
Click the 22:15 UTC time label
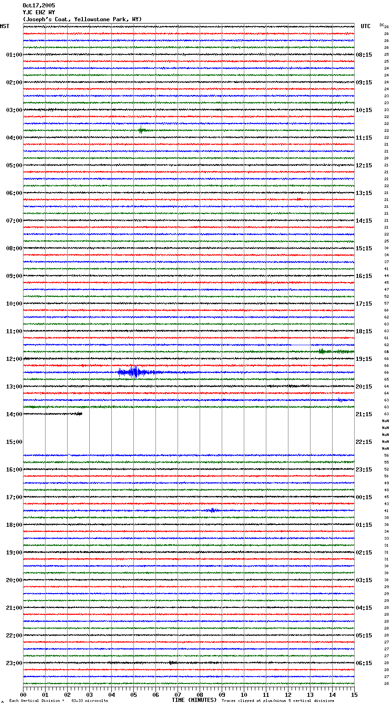[x=364, y=442]
